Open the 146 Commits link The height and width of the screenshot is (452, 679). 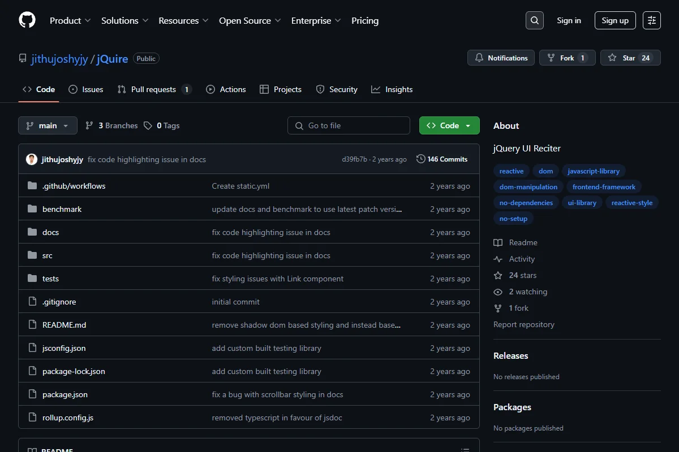tap(442, 159)
